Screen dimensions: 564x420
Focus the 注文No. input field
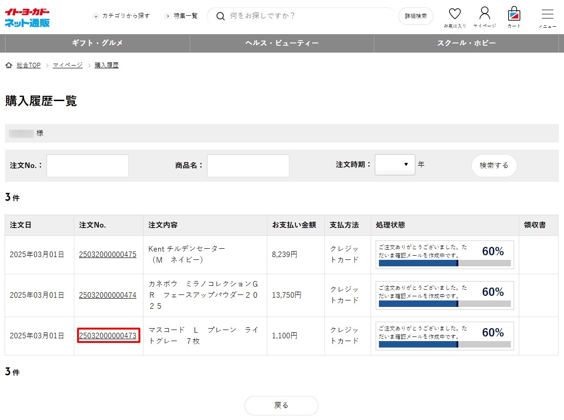coord(87,166)
